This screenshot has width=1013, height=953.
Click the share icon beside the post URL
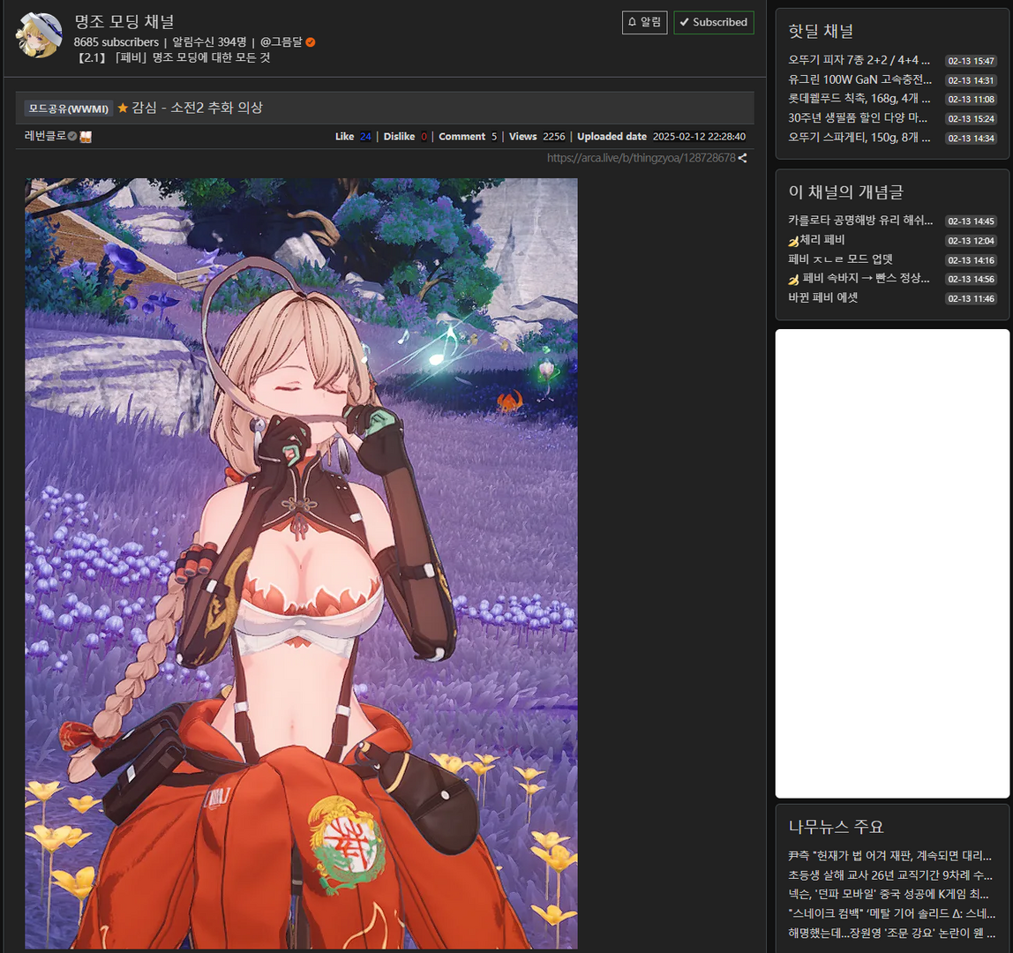coord(742,158)
